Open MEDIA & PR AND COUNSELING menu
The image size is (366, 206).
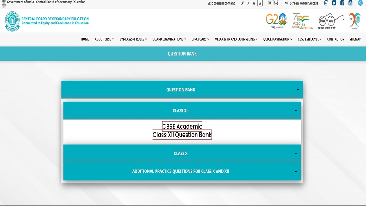(x=236, y=39)
